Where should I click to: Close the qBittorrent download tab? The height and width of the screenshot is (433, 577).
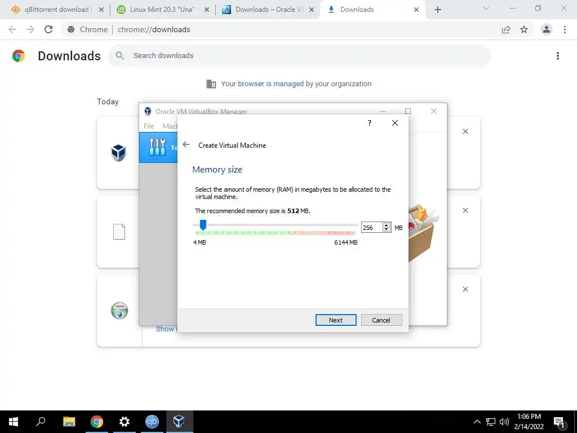coord(101,10)
